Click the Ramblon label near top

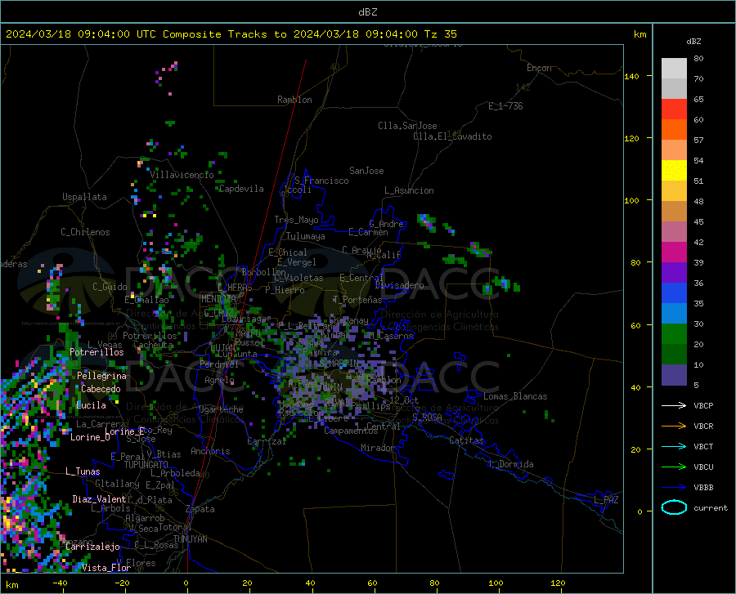294,100
